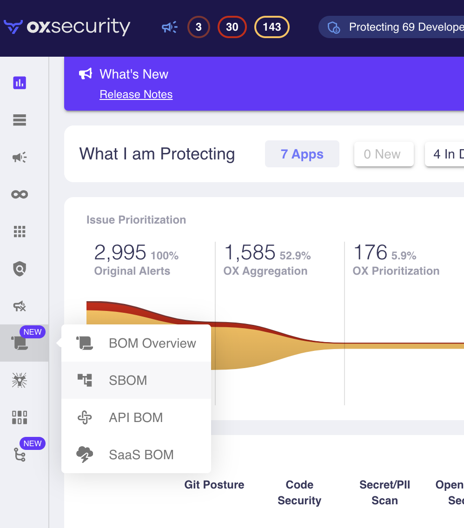464x528 pixels.
Task: Open the branch workflow icon marked NEW
Action: point(20,455)
